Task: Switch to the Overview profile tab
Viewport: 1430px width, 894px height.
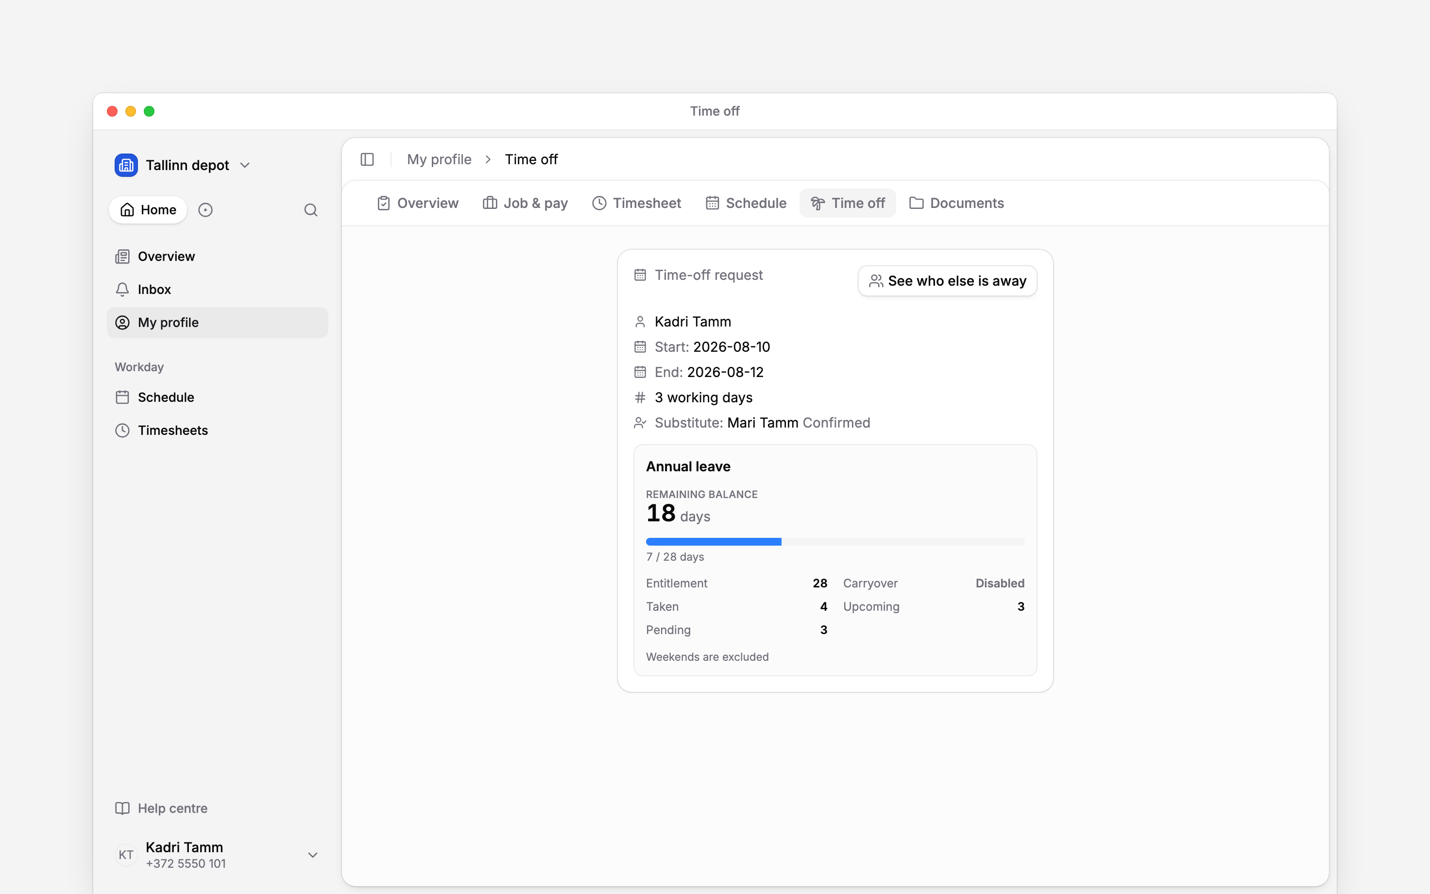Action: click(418, 204)
